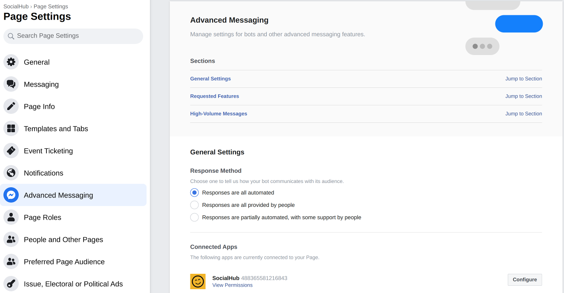Choose 'Responses are all provided by people'
Screen dimensions: 564x293
(194, 205)
